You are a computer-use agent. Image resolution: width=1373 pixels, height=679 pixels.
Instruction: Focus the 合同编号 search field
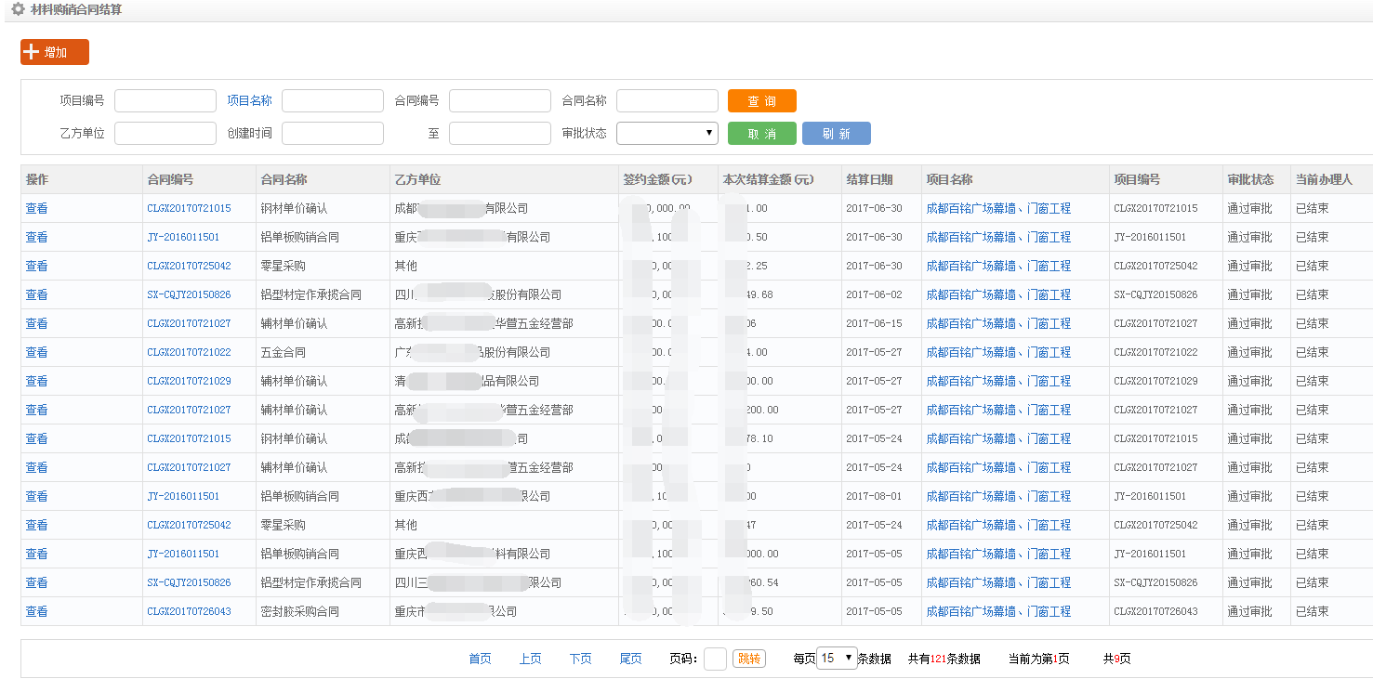coord(500,101)
